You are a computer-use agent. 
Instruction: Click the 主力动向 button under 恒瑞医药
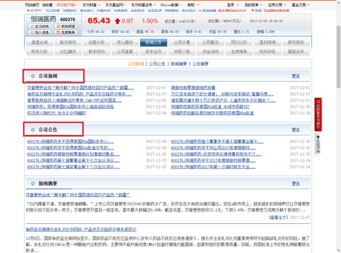point(39,27)
